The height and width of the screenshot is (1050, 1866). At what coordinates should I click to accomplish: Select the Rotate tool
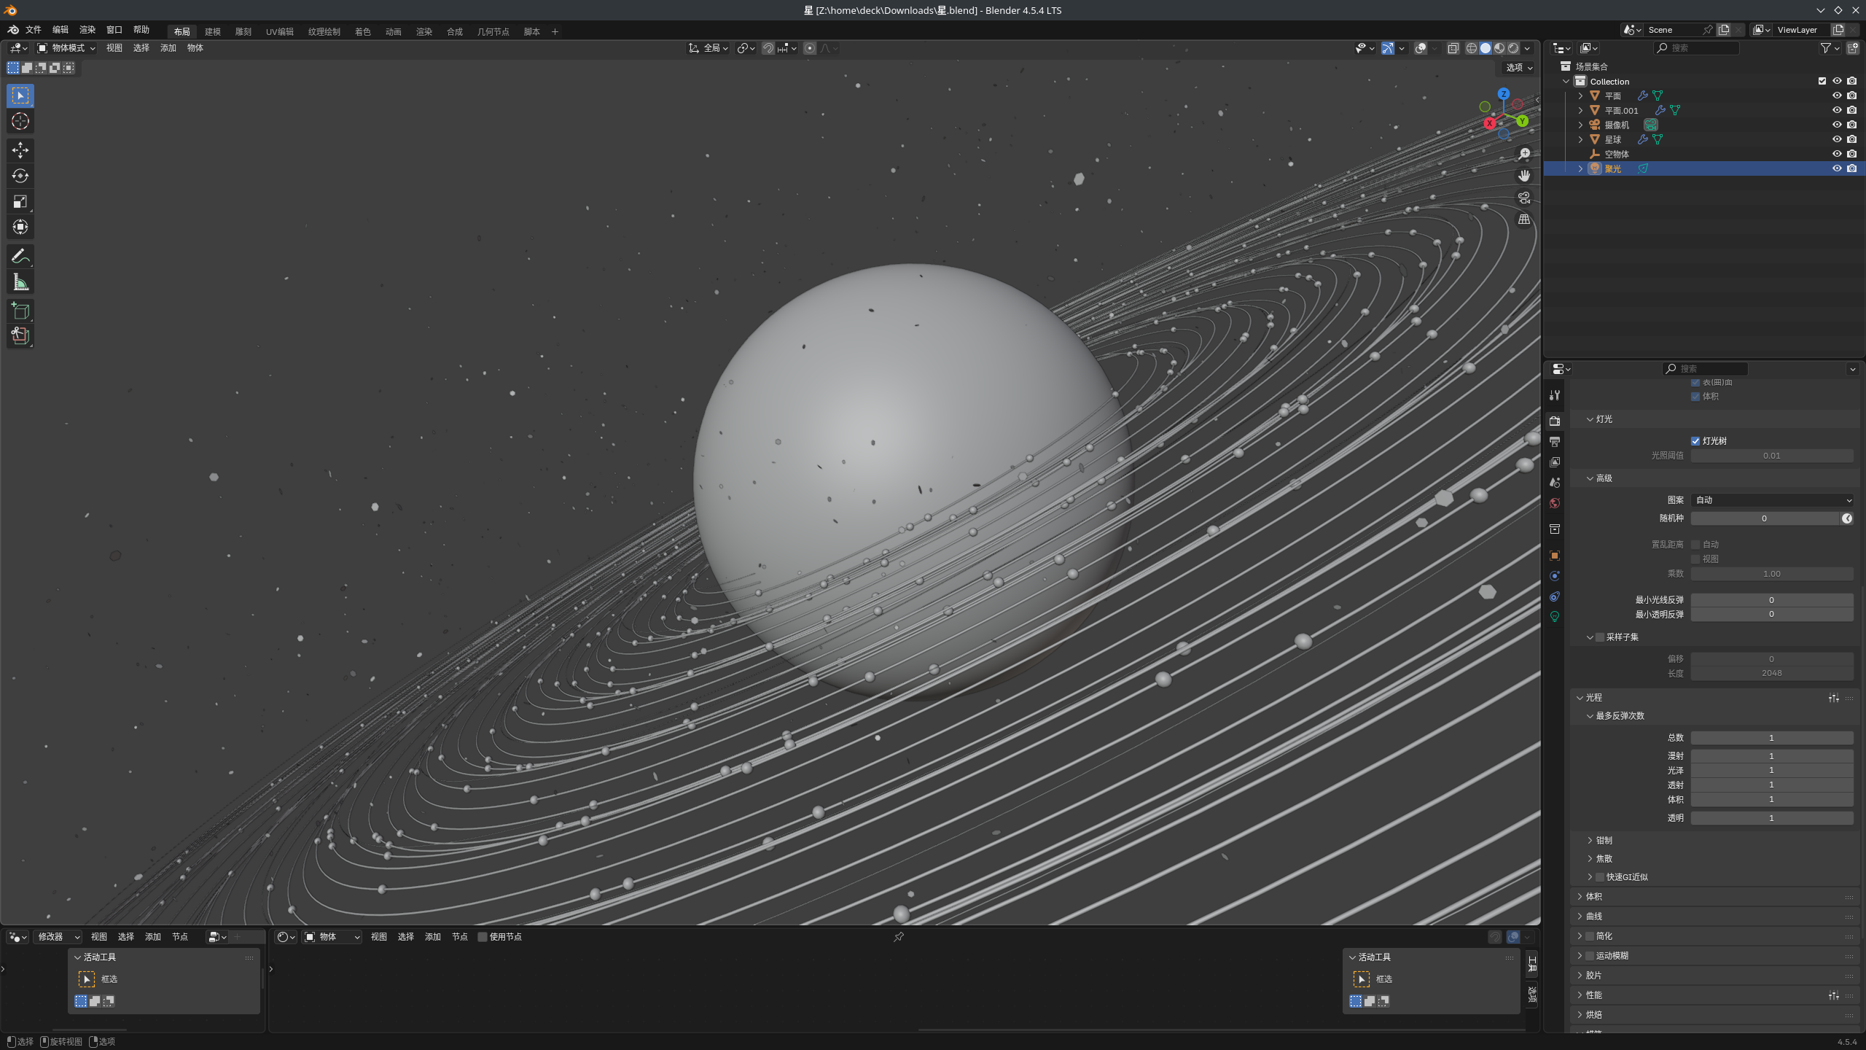(20, 176)
